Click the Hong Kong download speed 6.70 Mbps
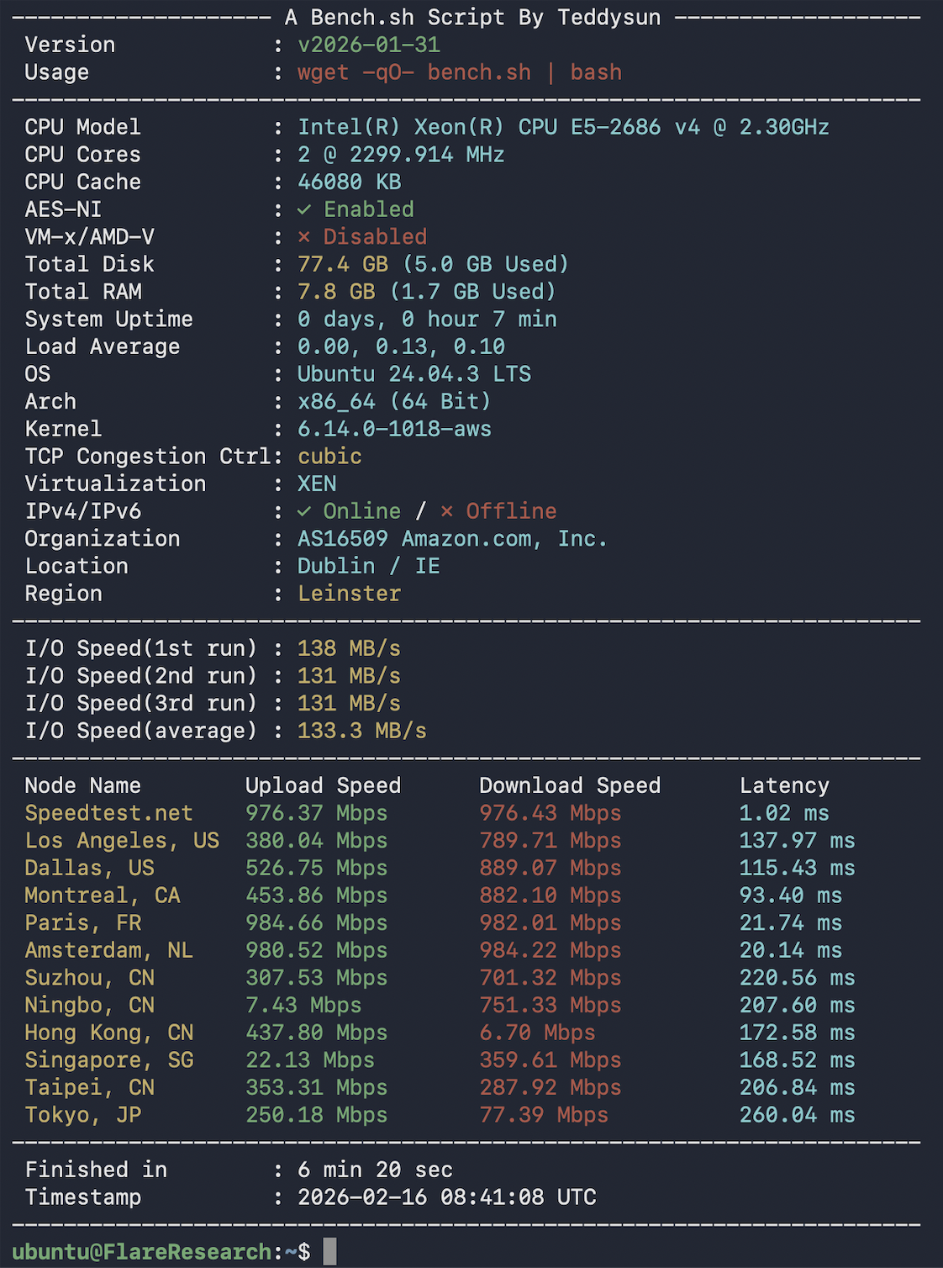This screenshot has height=1268, width=943. pyautogui.click(x=536, y=1033)
